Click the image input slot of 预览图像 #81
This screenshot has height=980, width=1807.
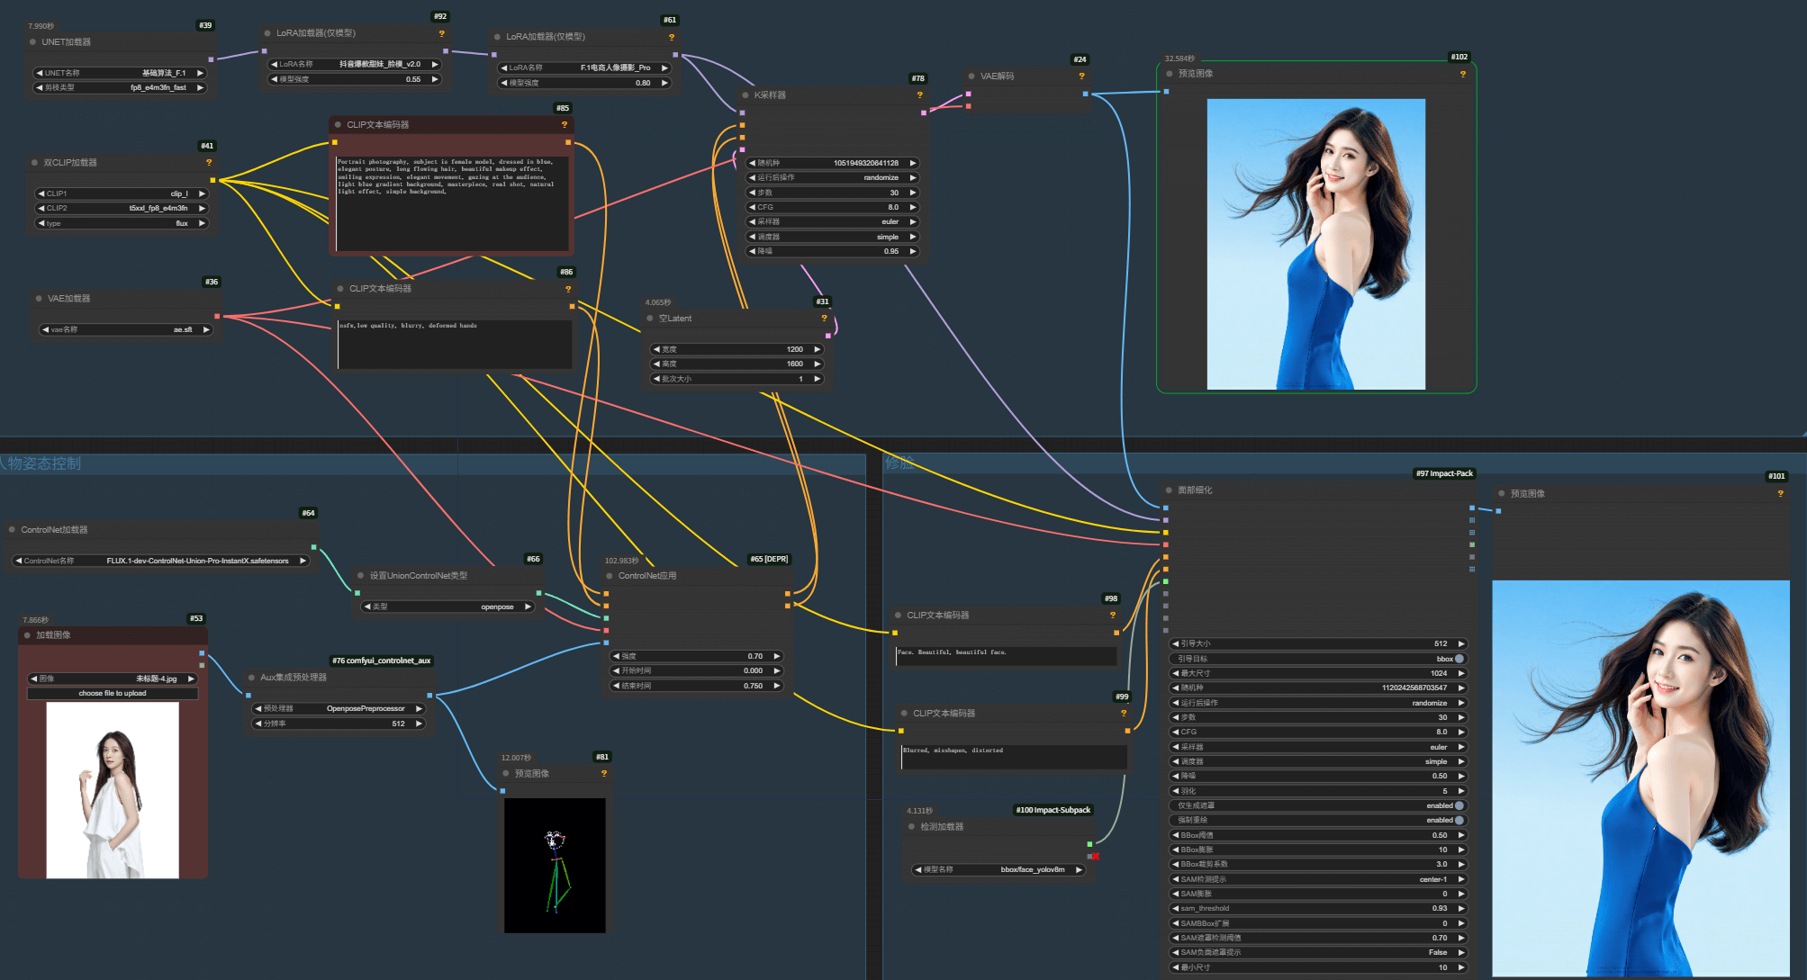(502, 791)
